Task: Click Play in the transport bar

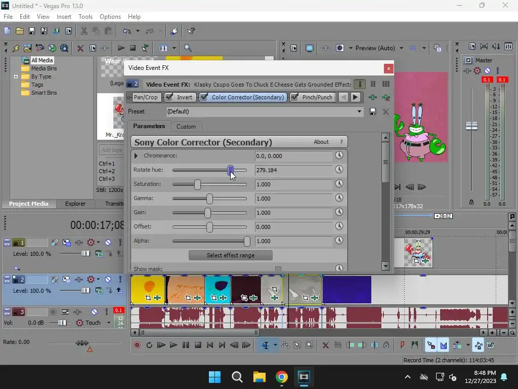Action: click(174, 345)
